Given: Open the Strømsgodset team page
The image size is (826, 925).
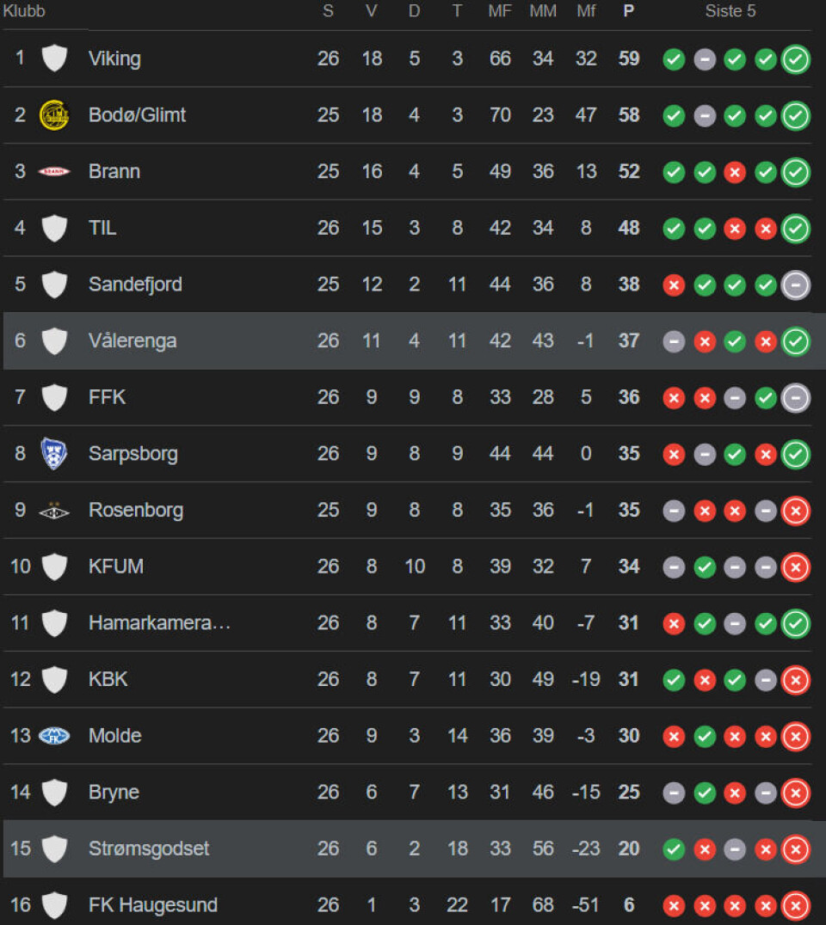Looking at the screenshot, I should click(148, 848).
